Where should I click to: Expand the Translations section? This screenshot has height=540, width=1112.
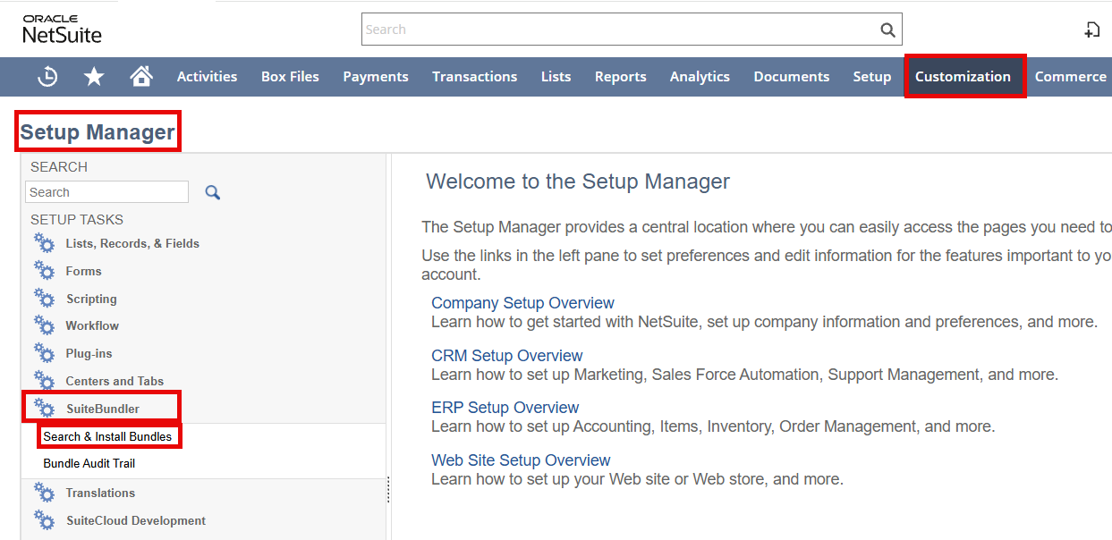pos(100,493)
